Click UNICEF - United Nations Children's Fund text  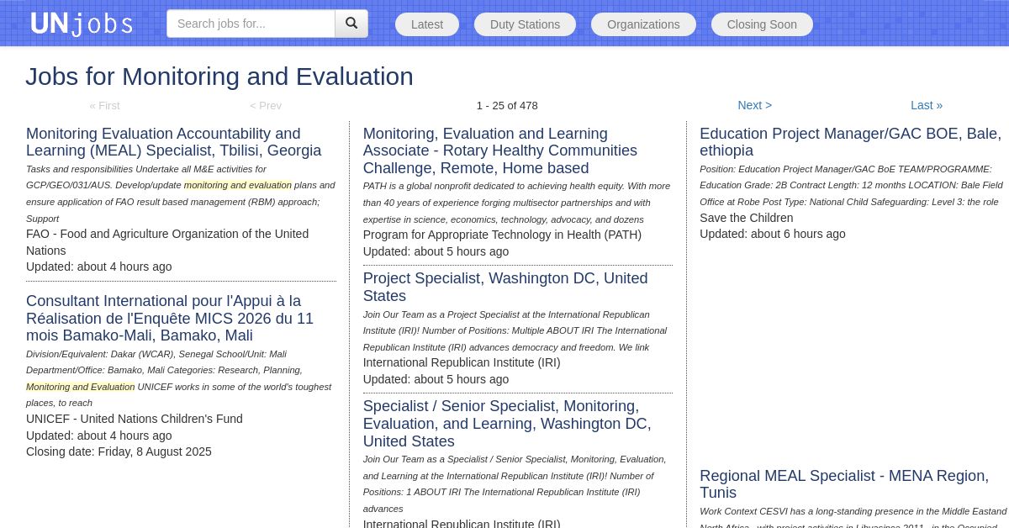coord(135,419)
